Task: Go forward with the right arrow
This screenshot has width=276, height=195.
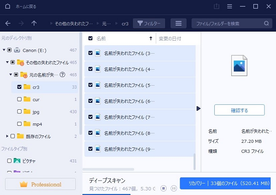Action: [21, 23]
